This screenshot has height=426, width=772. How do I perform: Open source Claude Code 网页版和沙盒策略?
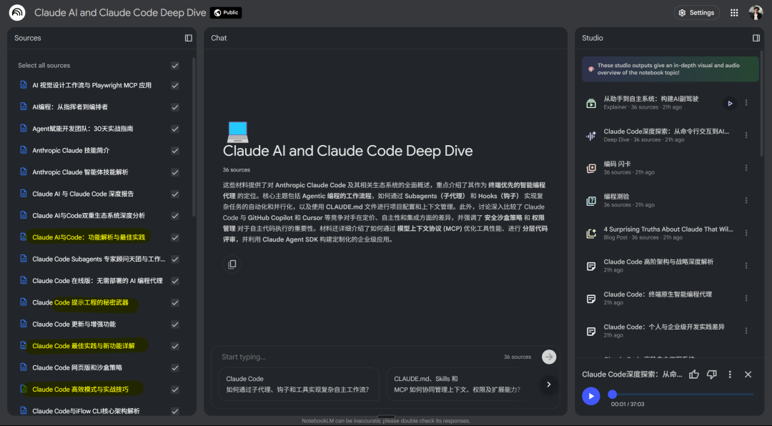point(77,367)
